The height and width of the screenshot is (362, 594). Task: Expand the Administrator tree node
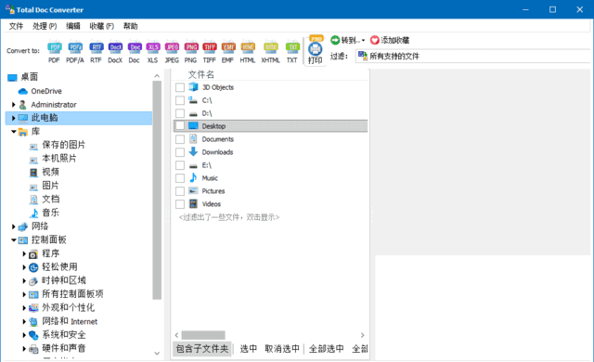[x=13, y=105]
